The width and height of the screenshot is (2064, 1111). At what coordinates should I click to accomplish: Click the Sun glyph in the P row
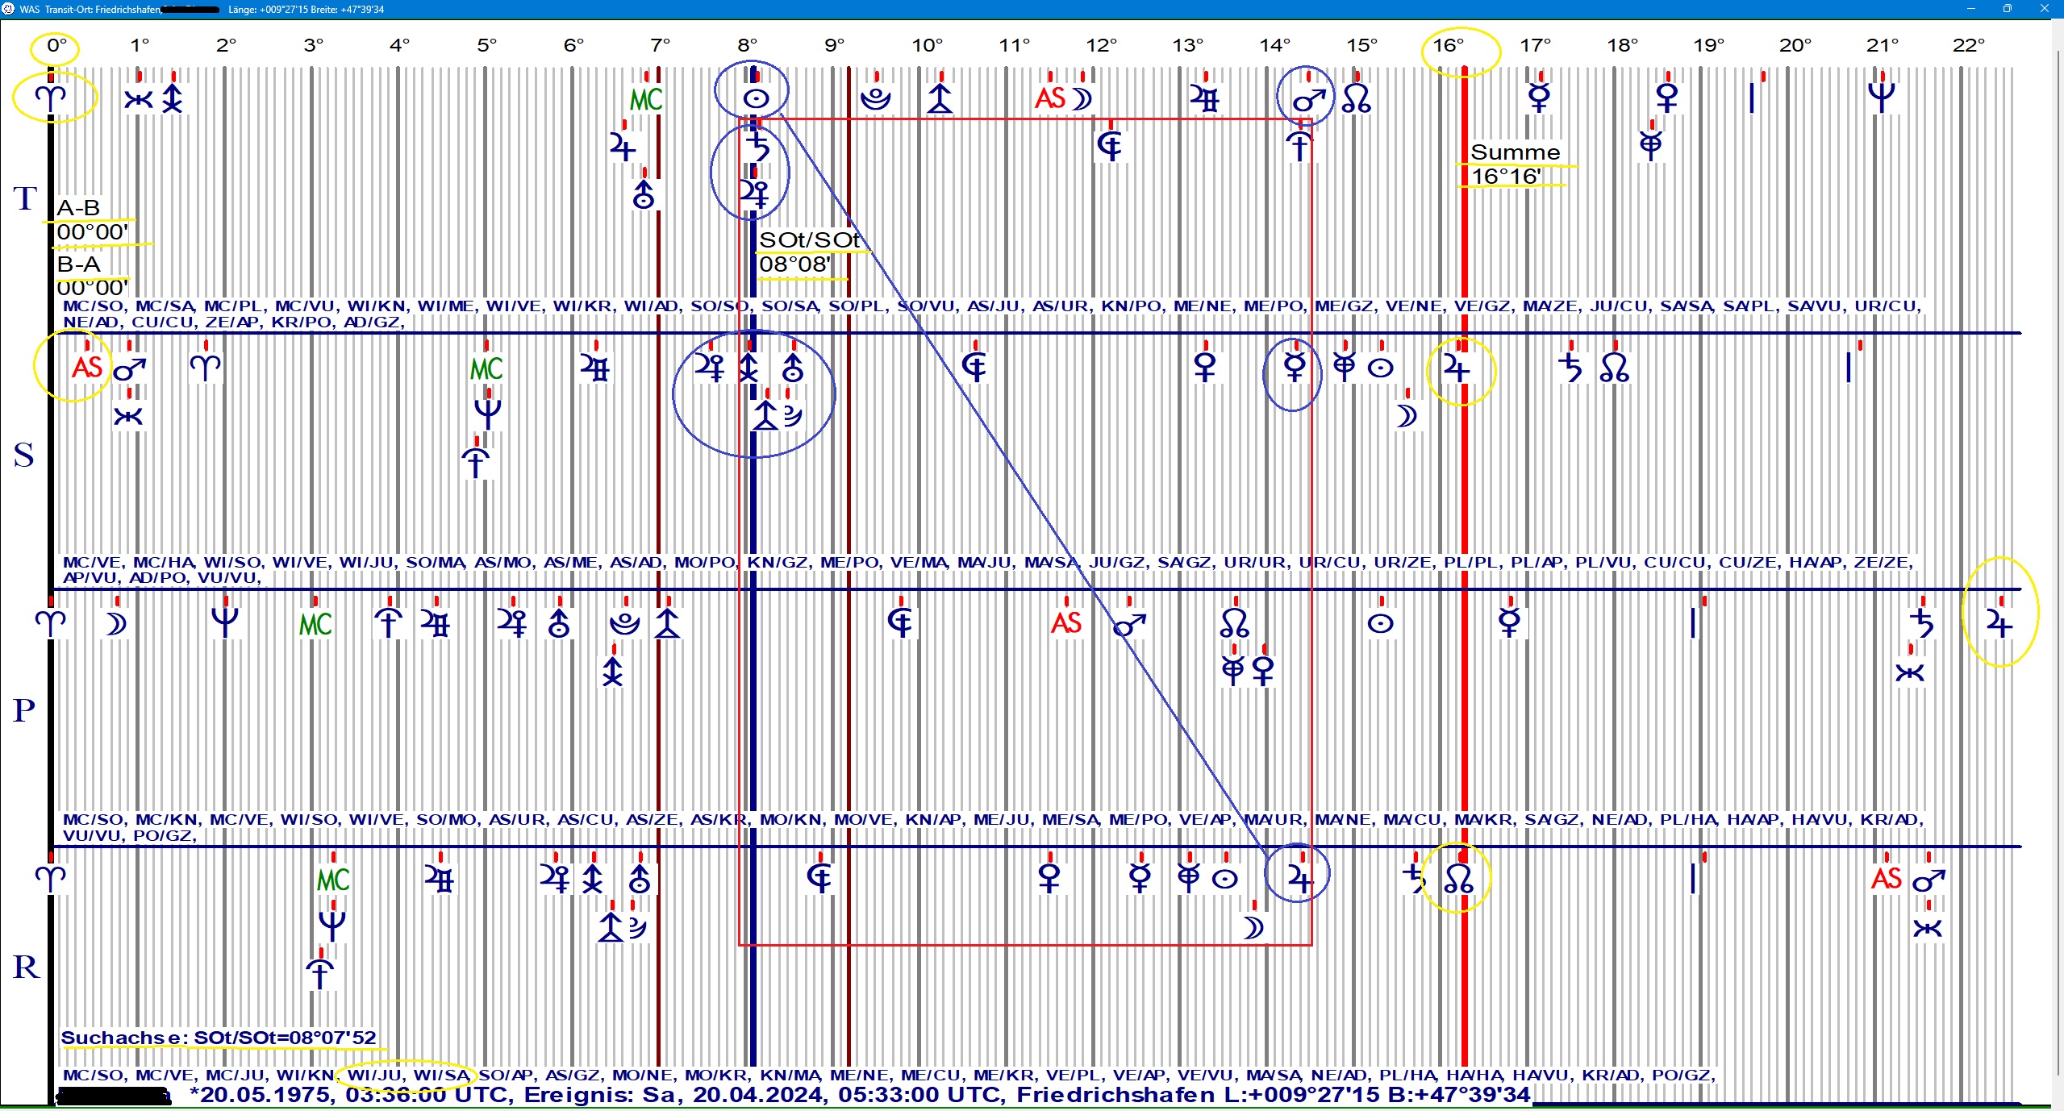(1381, 624)
